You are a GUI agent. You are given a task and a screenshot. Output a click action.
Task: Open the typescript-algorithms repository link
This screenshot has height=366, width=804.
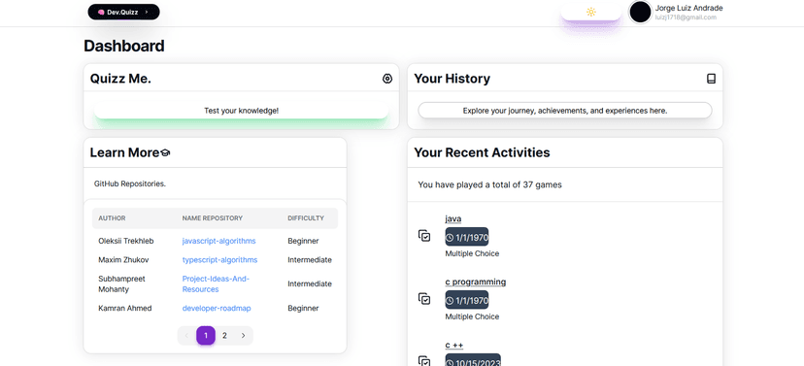pyautogui.click(x=220, y=260)
